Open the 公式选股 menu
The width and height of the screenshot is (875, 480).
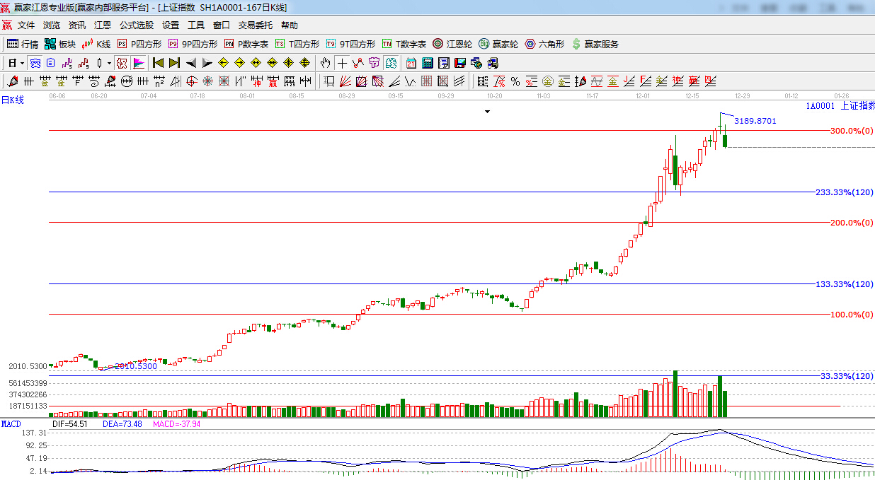[136, 25]
